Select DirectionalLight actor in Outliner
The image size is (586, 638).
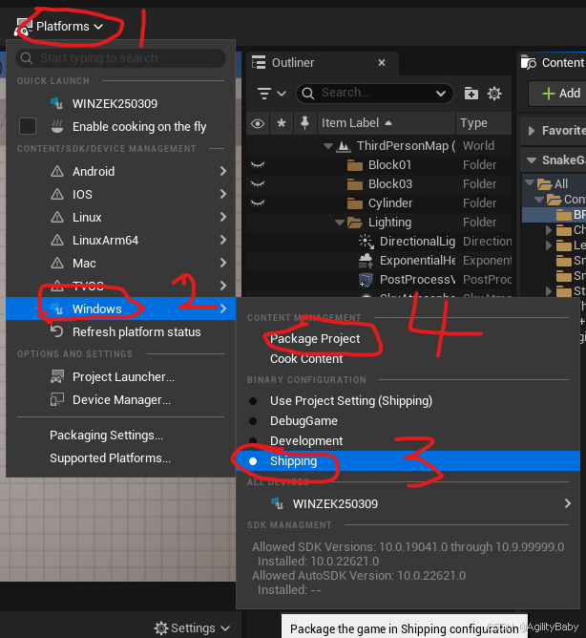(x=379, y=242)
